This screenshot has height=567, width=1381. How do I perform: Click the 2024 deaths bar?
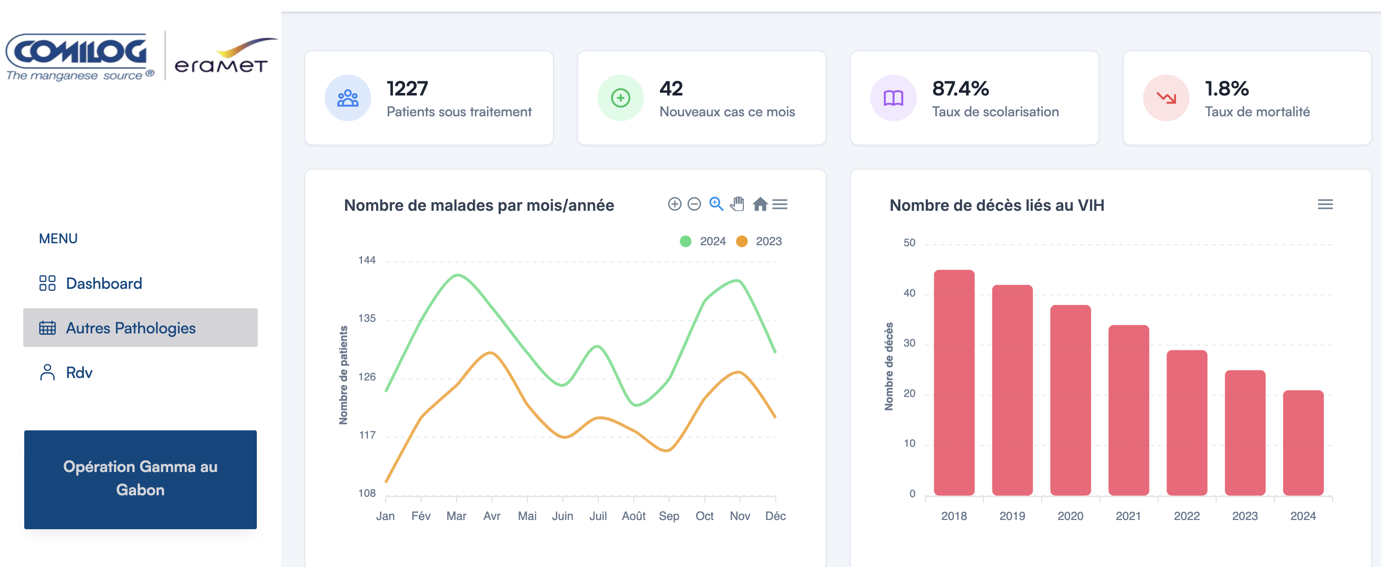click(1303, 442)
